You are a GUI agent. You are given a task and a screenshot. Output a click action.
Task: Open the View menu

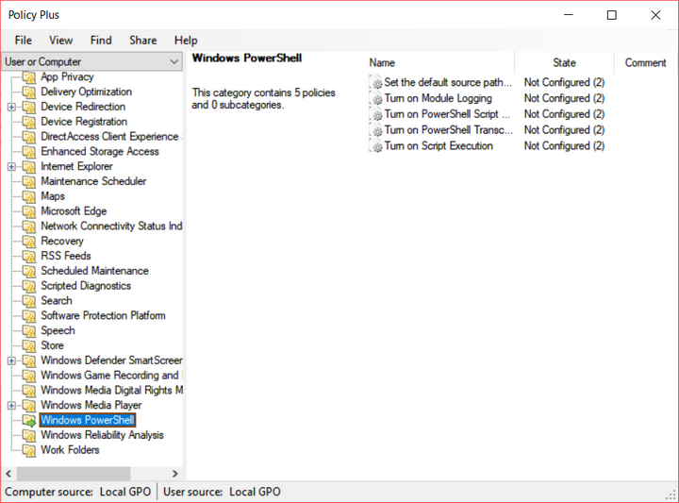click(x=60, y=41)
